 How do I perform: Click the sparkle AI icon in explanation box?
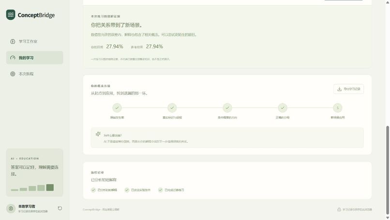pyautogui.click(x=98, y=134)
